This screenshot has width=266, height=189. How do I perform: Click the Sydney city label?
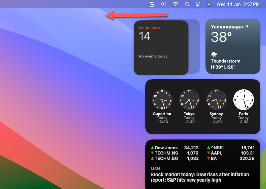216,114
